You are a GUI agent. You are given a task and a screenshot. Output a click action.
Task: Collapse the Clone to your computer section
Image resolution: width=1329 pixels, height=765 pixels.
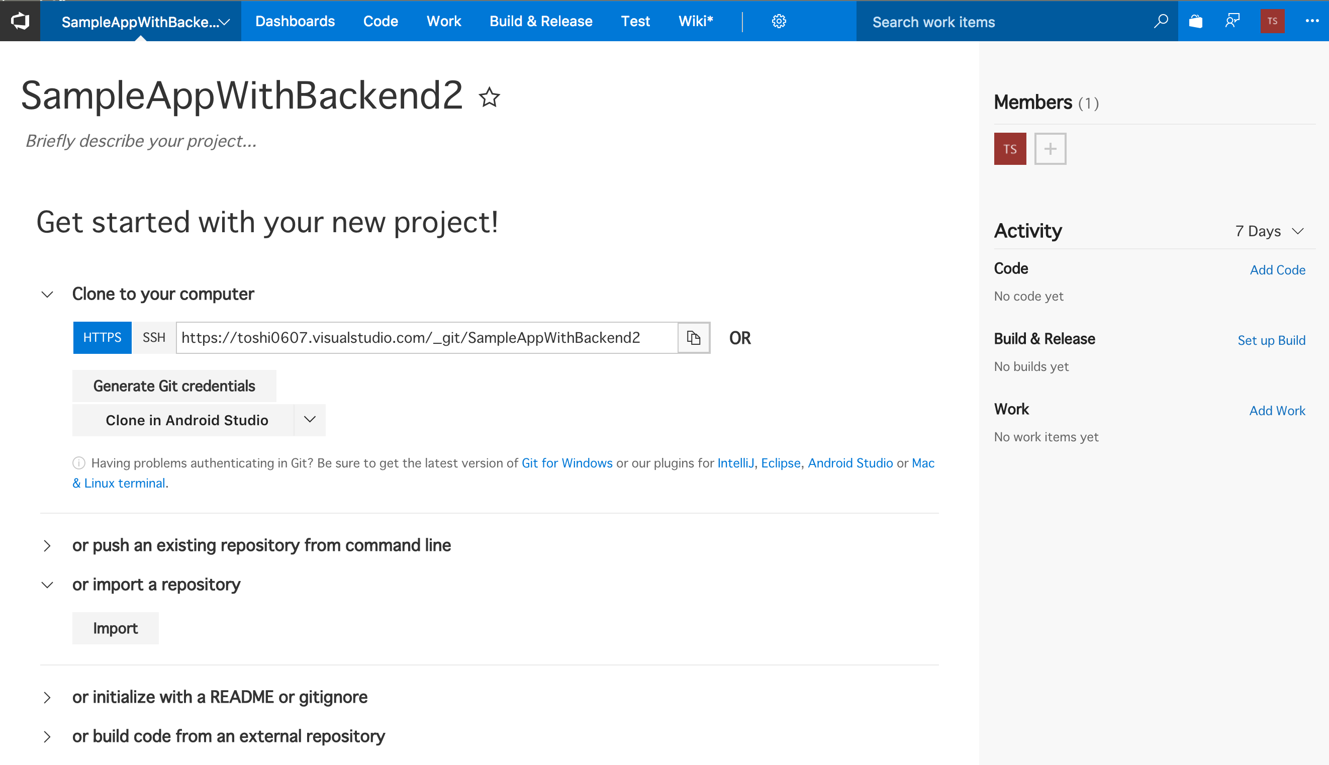coord(47,295)
